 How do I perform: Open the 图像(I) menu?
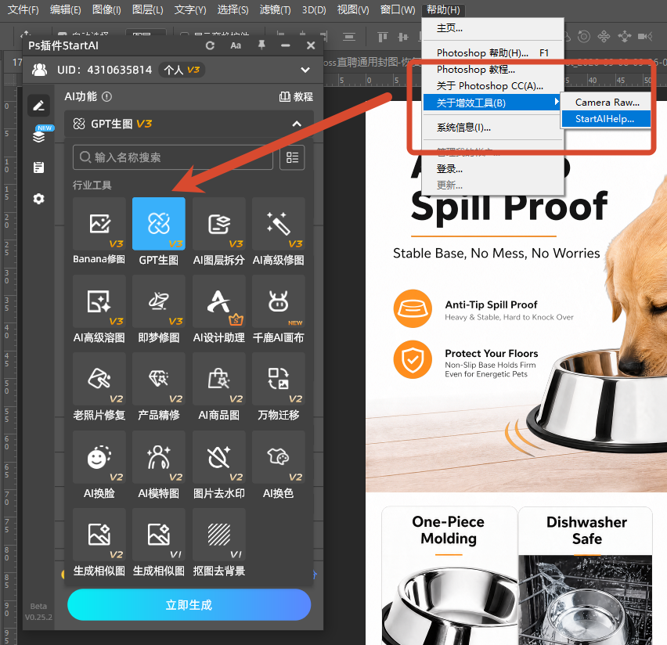[x=106, y=9]
